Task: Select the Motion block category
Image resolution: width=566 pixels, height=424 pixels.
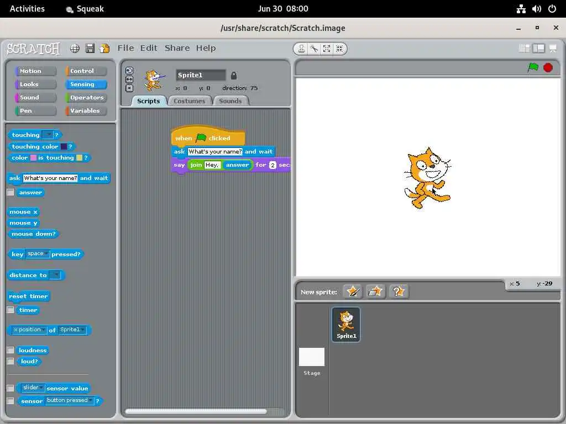Action: click(36, 71)
